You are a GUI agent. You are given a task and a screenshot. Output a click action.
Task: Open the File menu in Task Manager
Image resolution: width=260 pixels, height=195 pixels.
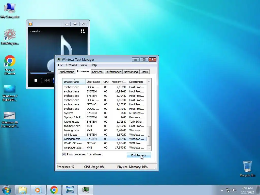(60, 65)
